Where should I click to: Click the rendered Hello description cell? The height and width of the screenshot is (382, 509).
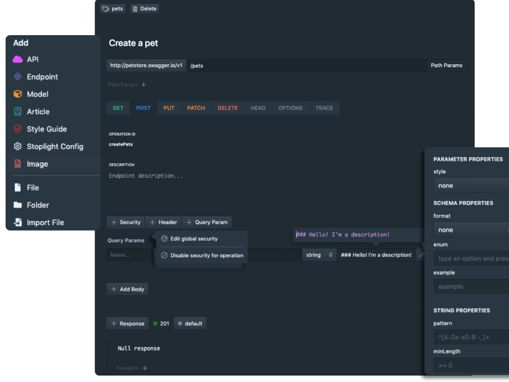pos(376,255)
